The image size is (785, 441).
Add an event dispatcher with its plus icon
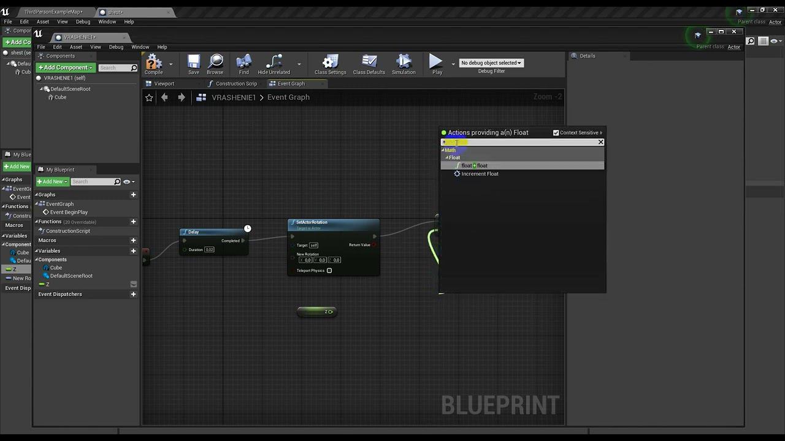click(133, 294)
